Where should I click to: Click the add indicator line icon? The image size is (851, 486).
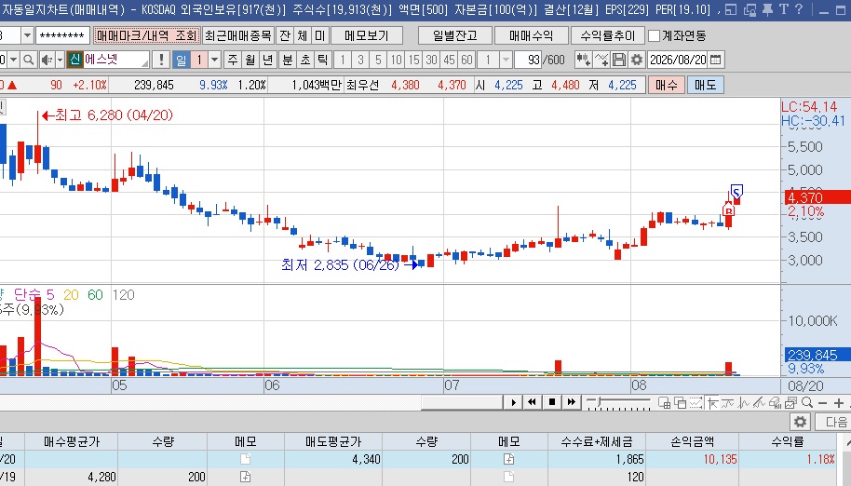pos(601,60)
